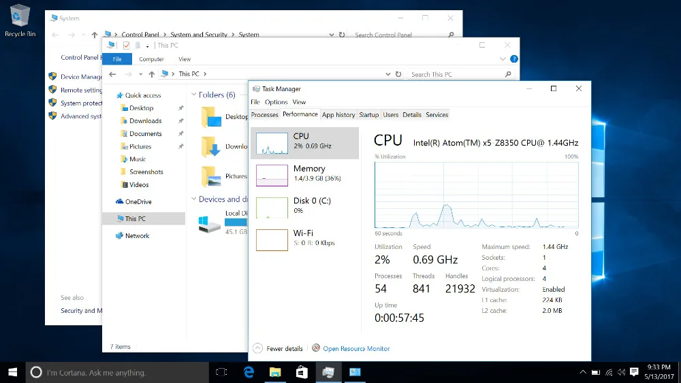Collapse the Devices and drives group
Screen dimensions: 681x383
[x=193, y=199]
